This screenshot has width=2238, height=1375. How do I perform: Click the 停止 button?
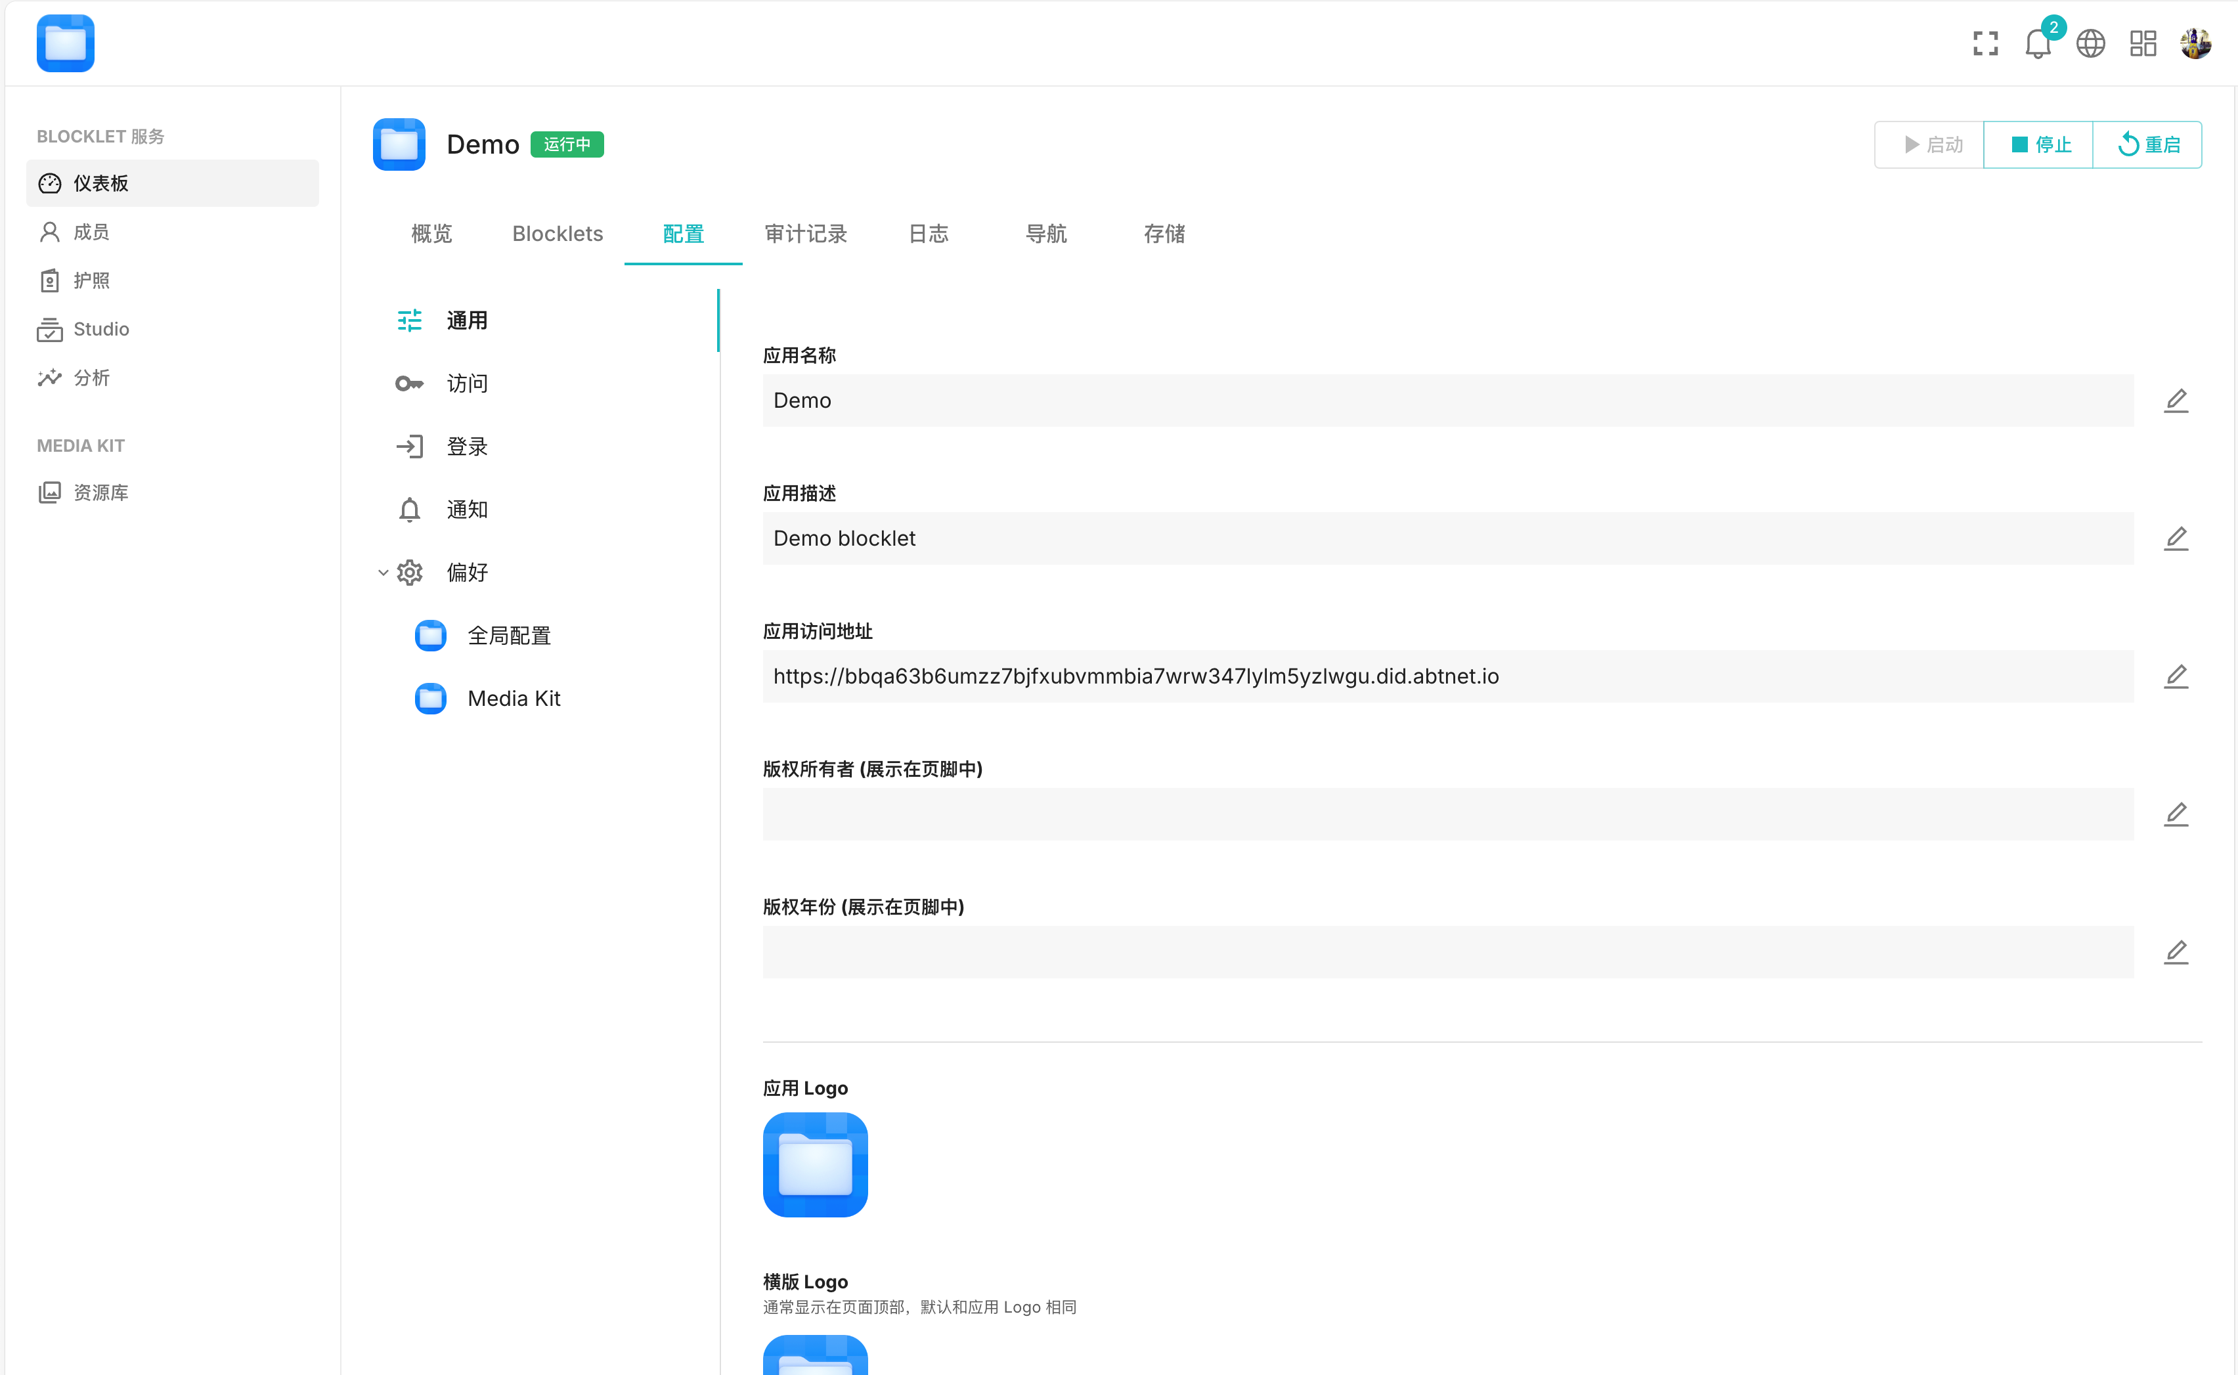2039,144
